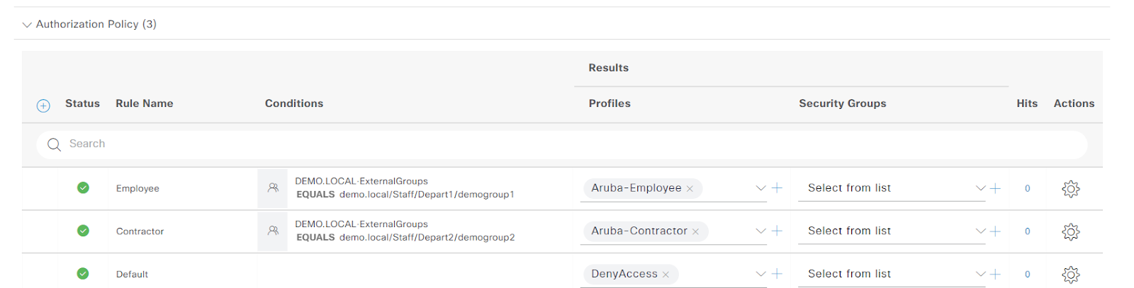
Task: Toggle the green status of Contractor rule
Action: click(83, 231)
